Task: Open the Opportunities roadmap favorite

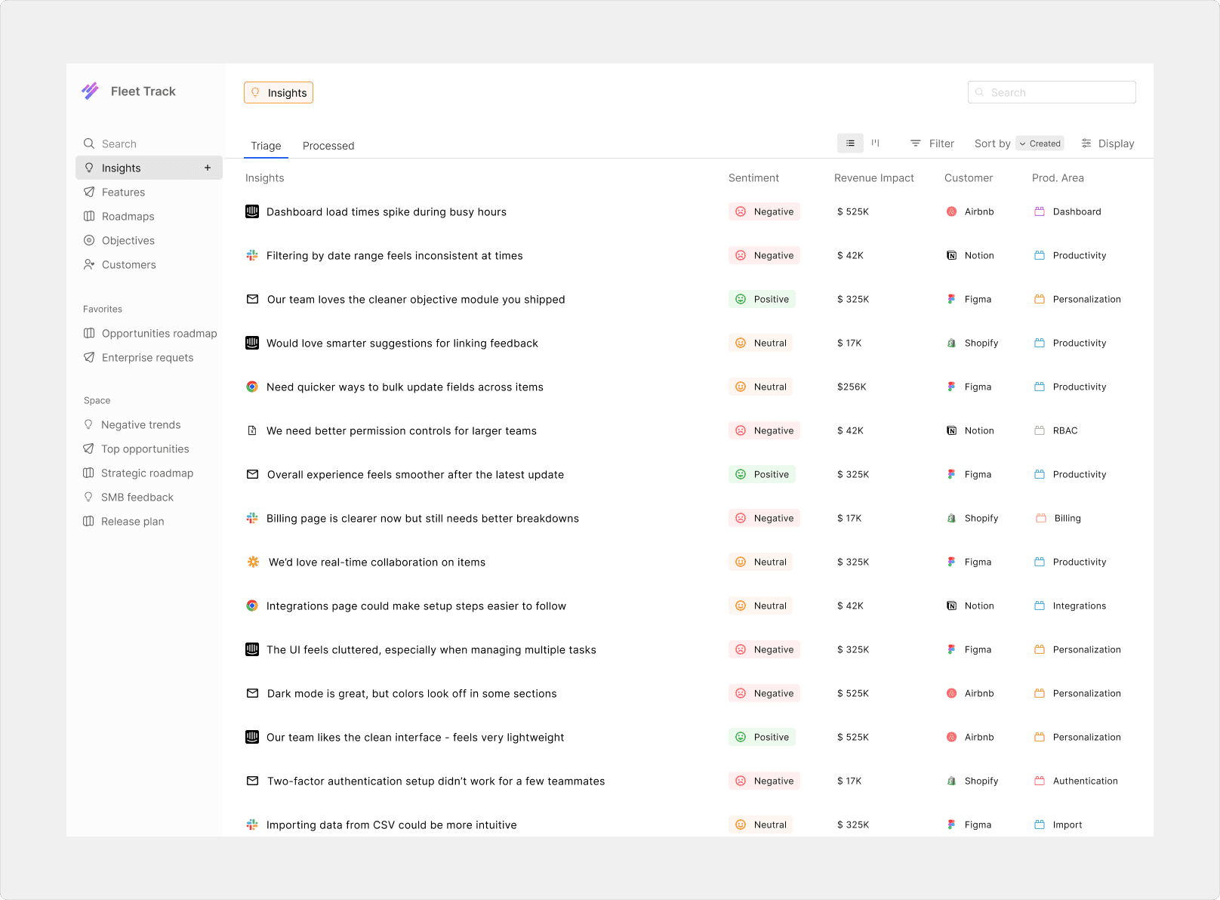Action: pos(159,333)
